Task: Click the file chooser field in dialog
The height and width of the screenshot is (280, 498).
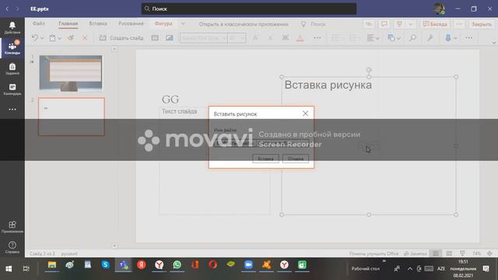Action: pos(261,143)
